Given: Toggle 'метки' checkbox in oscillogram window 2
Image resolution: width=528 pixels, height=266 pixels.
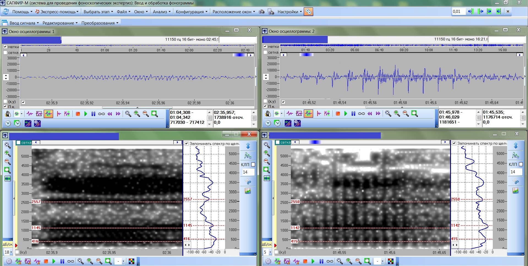Looking at the screenshot, I should pos(265,46).
